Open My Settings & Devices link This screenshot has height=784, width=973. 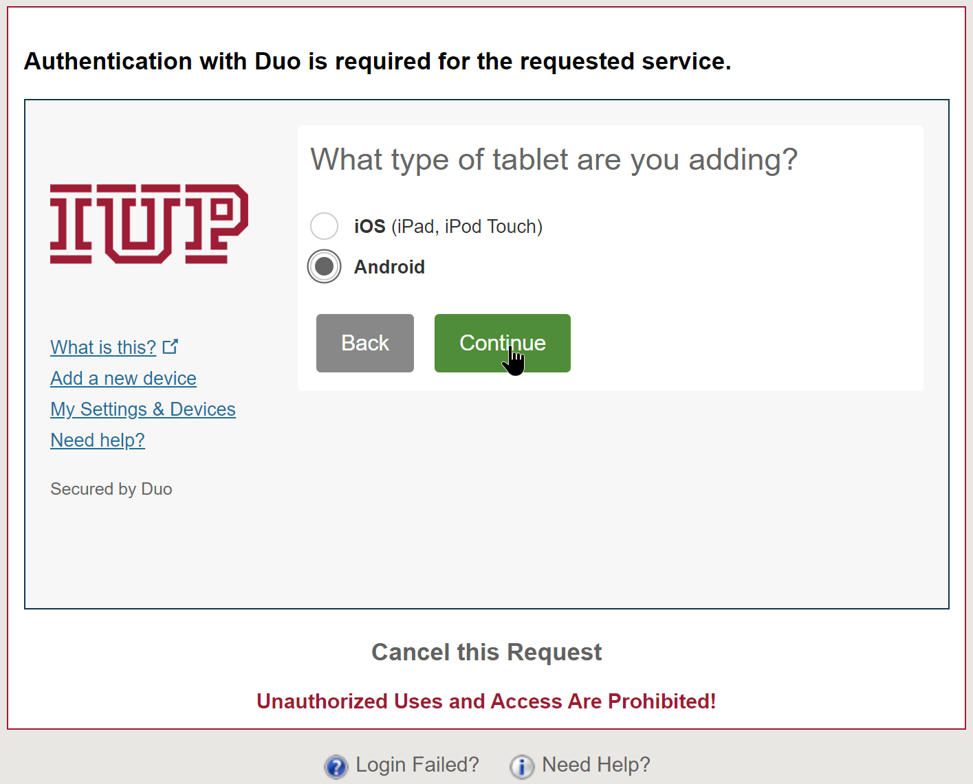(x=143, y=410)
